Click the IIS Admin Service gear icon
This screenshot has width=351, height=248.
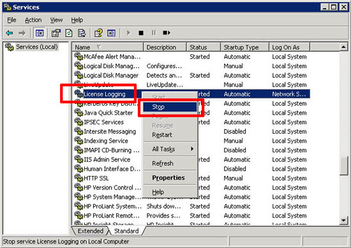point(78,159)
